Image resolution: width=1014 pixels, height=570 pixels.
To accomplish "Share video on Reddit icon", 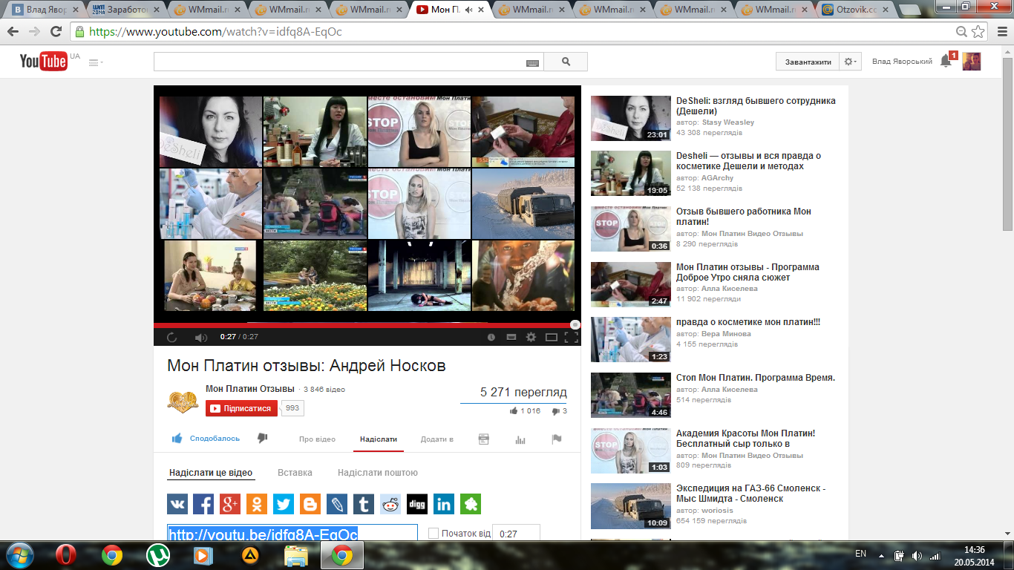I will [x=390, y=504].
